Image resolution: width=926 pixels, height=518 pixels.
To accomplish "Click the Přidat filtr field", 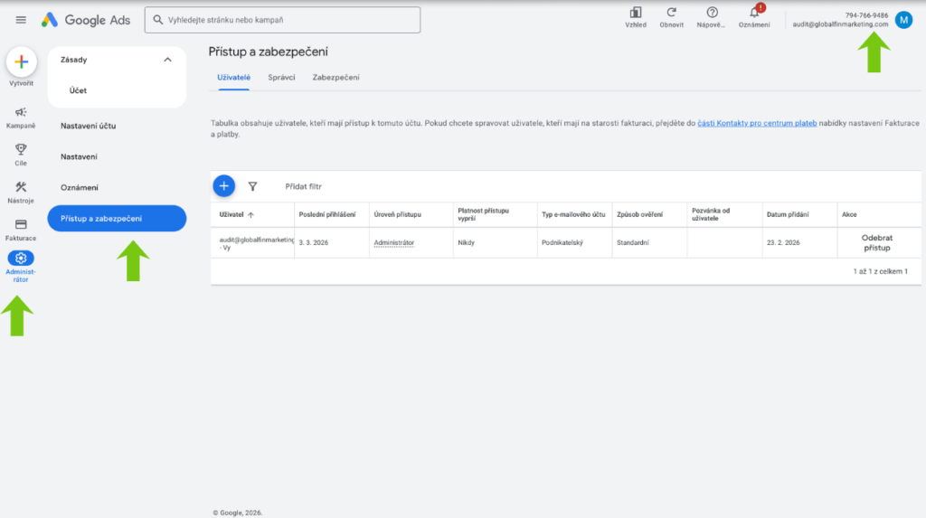I will tap(304, 186).
